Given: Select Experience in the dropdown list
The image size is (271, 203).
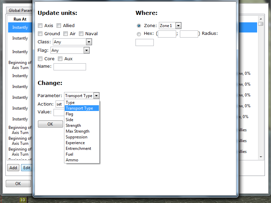Looking at the screenshot, I should 75,143.
